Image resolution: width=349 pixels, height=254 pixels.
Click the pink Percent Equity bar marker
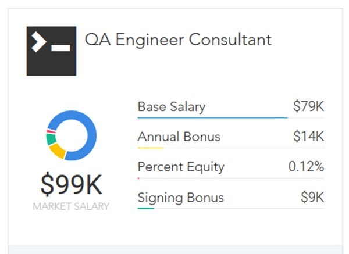tap(138, 178)
